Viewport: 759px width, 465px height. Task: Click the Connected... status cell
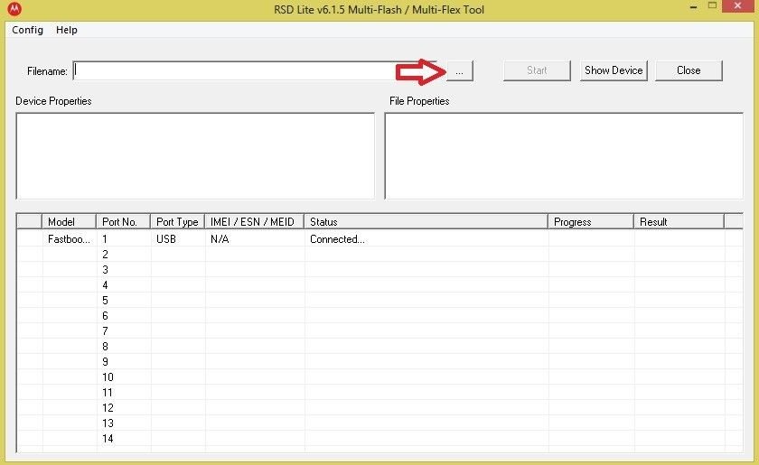[x=426, y=239]
